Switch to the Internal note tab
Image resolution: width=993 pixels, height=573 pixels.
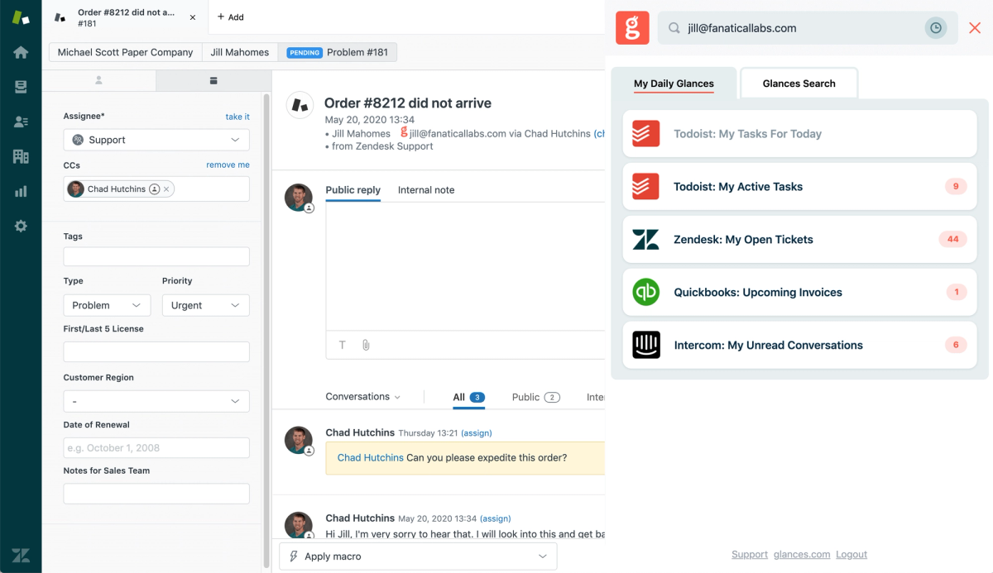tap(426, 190)
